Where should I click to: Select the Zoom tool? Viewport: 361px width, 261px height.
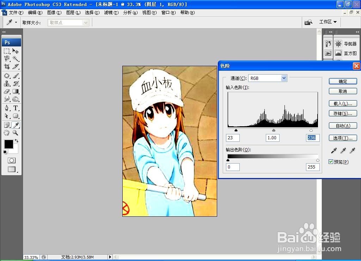(x=16, y=133)
